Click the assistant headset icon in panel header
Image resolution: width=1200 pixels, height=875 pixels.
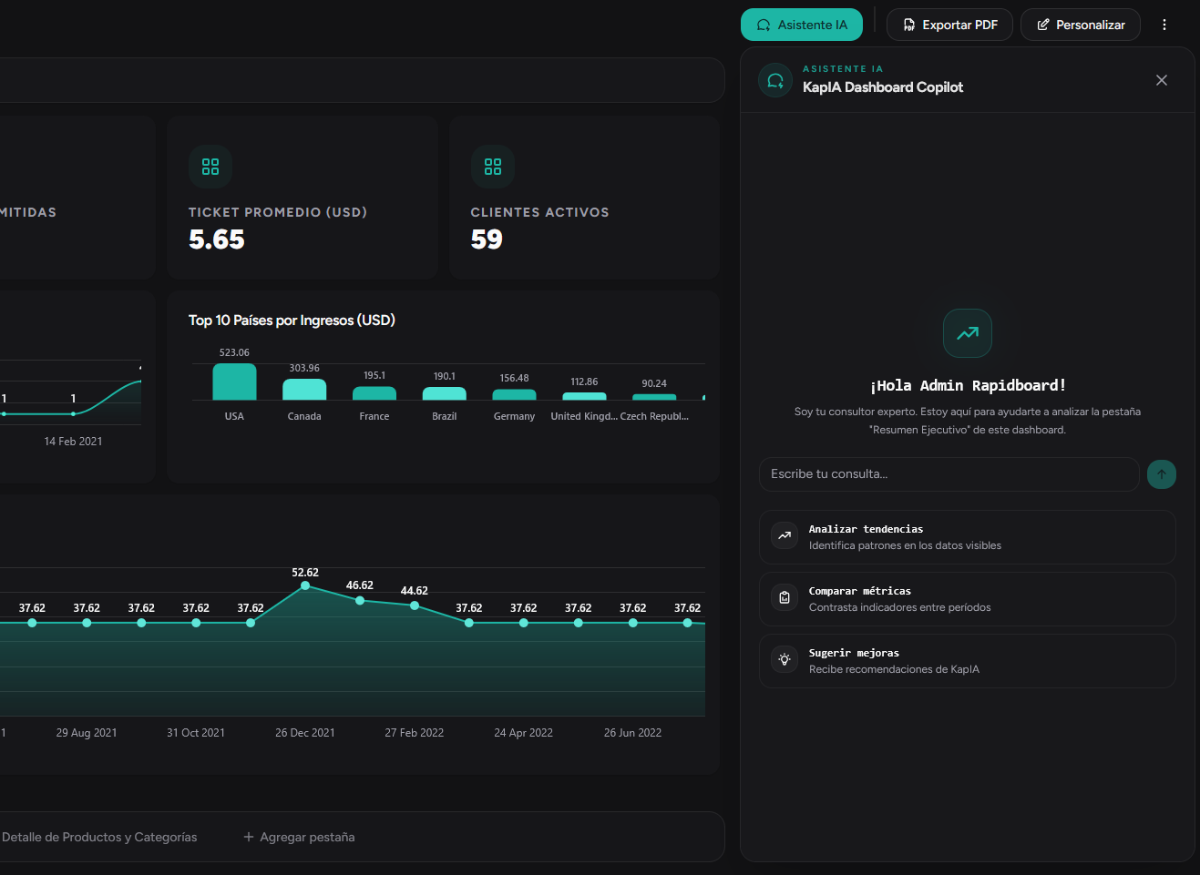click(775, 80)
